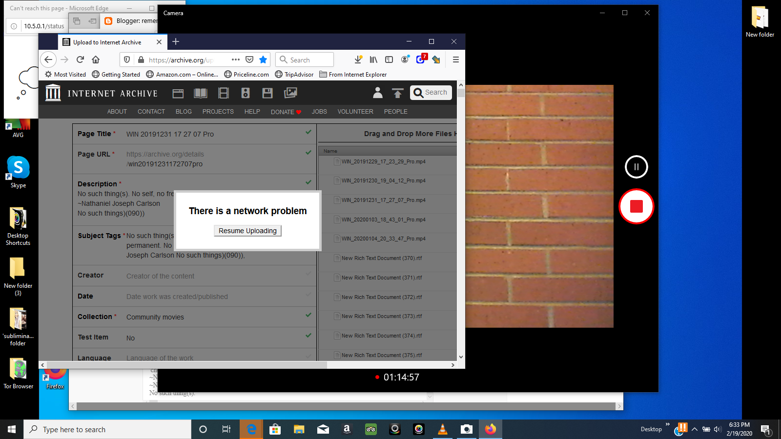Open Task View on taskbar

pos(226,429)
